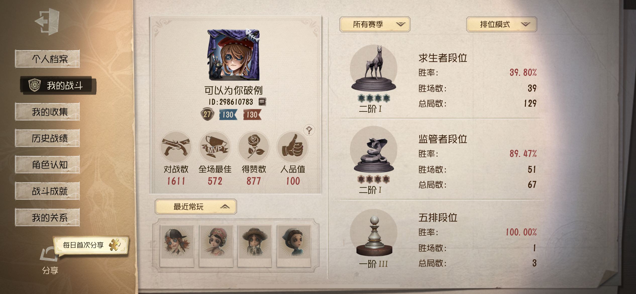The height and width of the screenshot is (294, 636).
Task: Select the 我的收集 menu item
Action: (47, 112)
